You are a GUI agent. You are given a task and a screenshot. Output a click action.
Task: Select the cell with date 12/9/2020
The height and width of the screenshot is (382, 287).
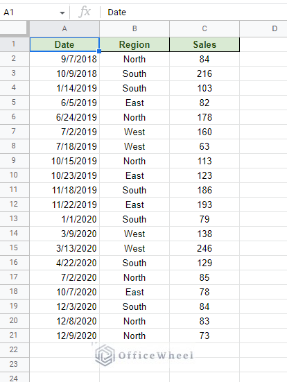point(64,336)
